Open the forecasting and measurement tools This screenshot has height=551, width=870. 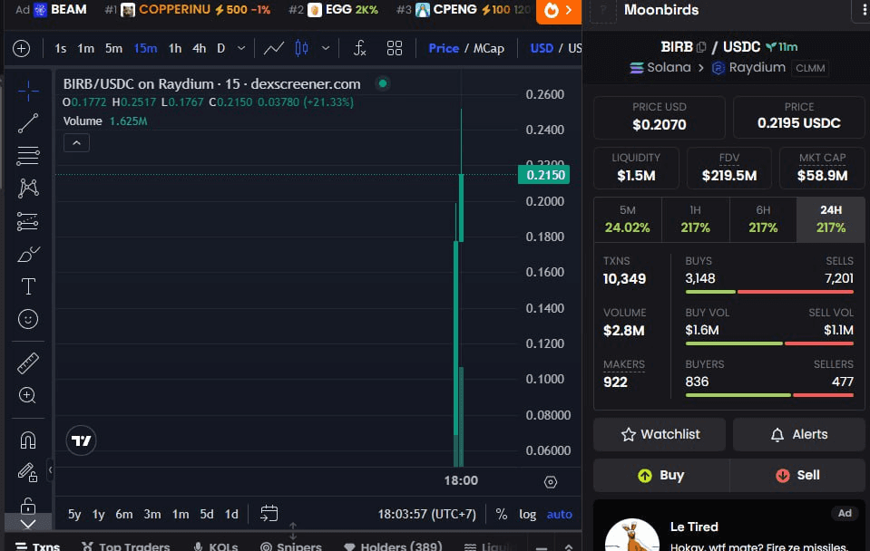(x=28, y=222)
